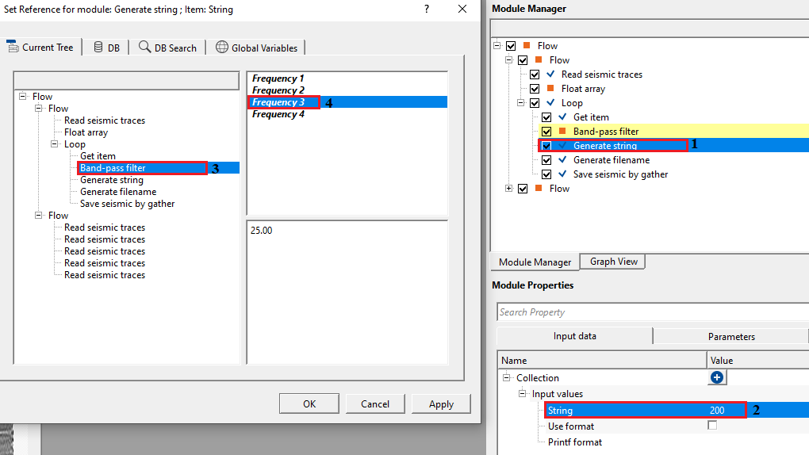Click the blue plus icon beside Collection

(x=717, y=378)
